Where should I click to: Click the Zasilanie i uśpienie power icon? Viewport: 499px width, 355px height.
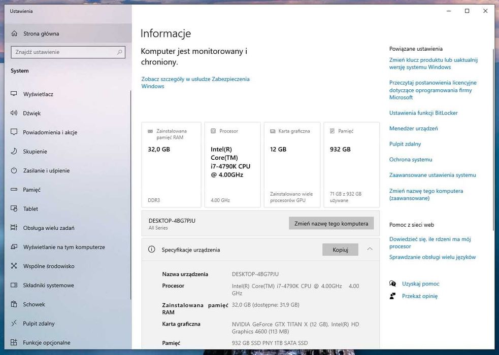(14, 170)
